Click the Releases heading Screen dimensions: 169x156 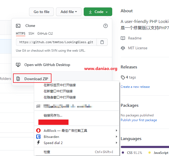129,67
